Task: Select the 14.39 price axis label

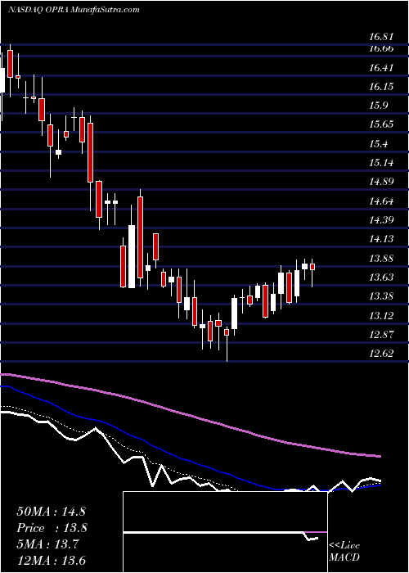Action: pos(381,219)
